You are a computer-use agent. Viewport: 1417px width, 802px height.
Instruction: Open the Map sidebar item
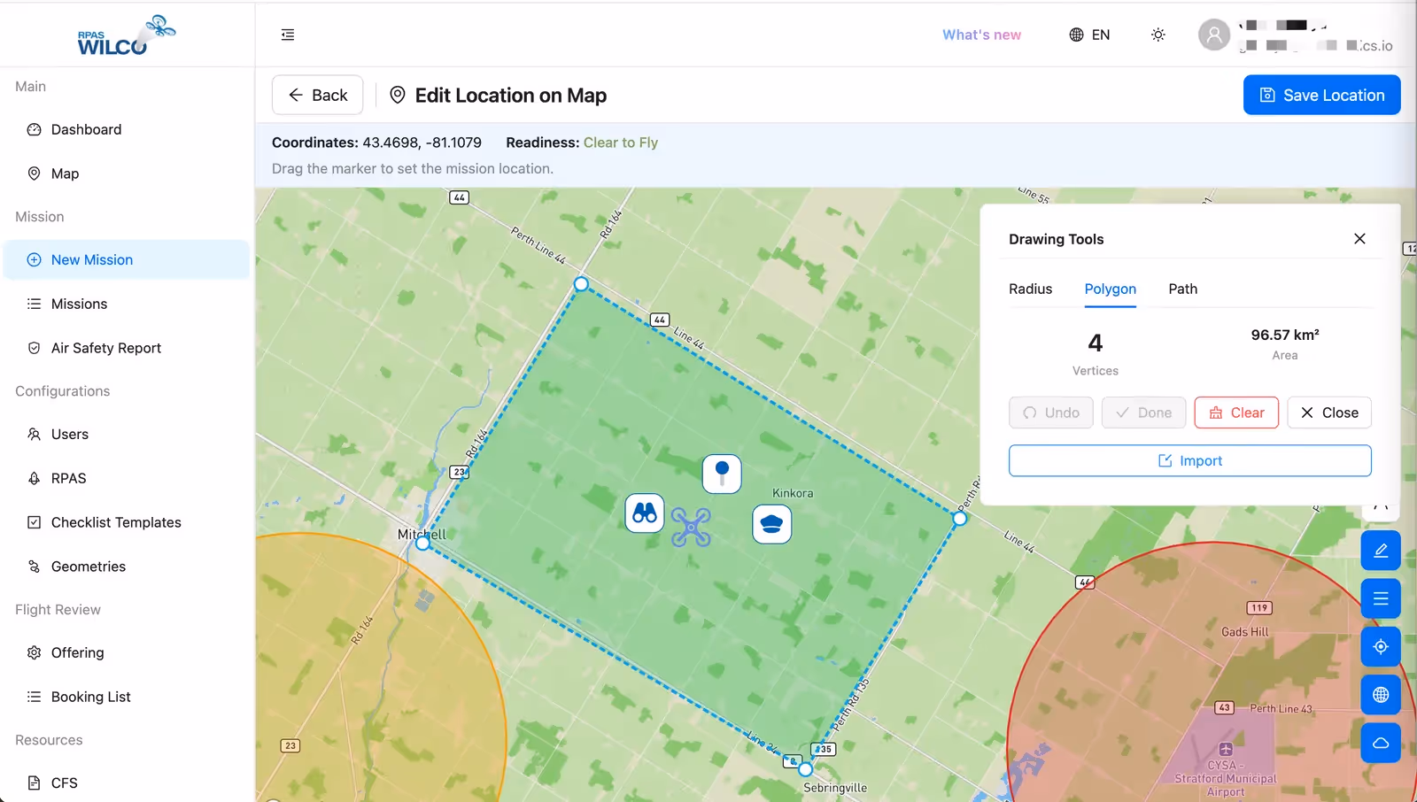(127, 174)
